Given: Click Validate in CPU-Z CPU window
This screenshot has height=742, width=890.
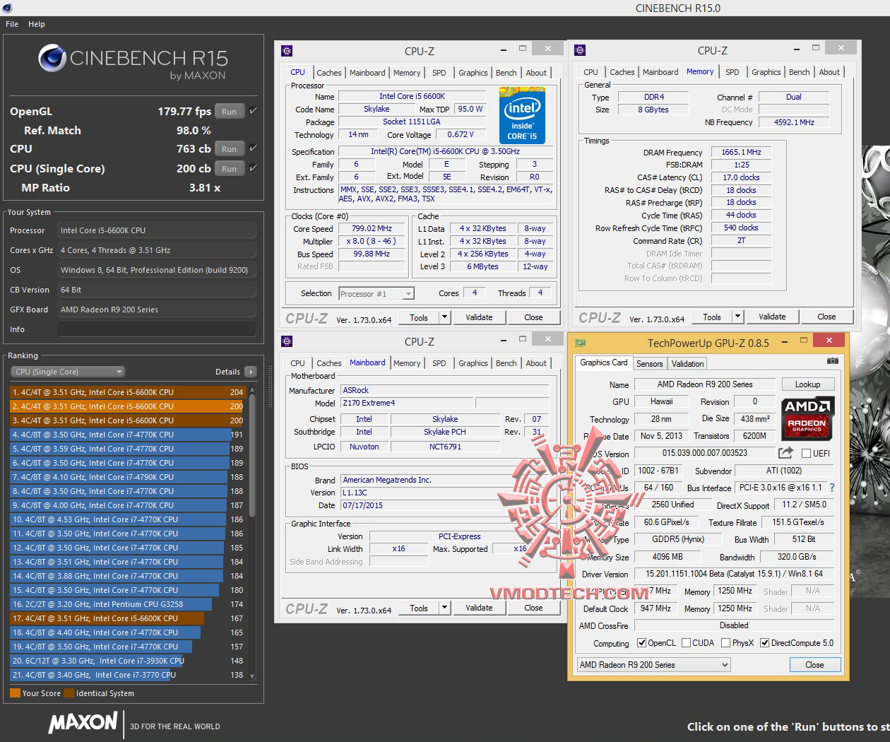Looking at the screenshot, I should (479, 317).
